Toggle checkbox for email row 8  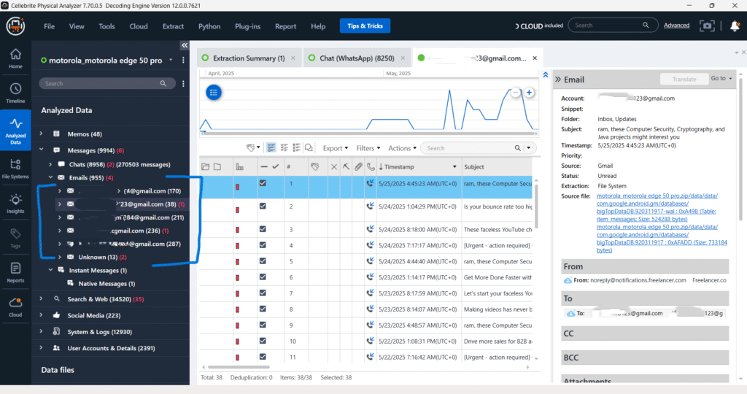pyautogui.click(x=263, y=309)
